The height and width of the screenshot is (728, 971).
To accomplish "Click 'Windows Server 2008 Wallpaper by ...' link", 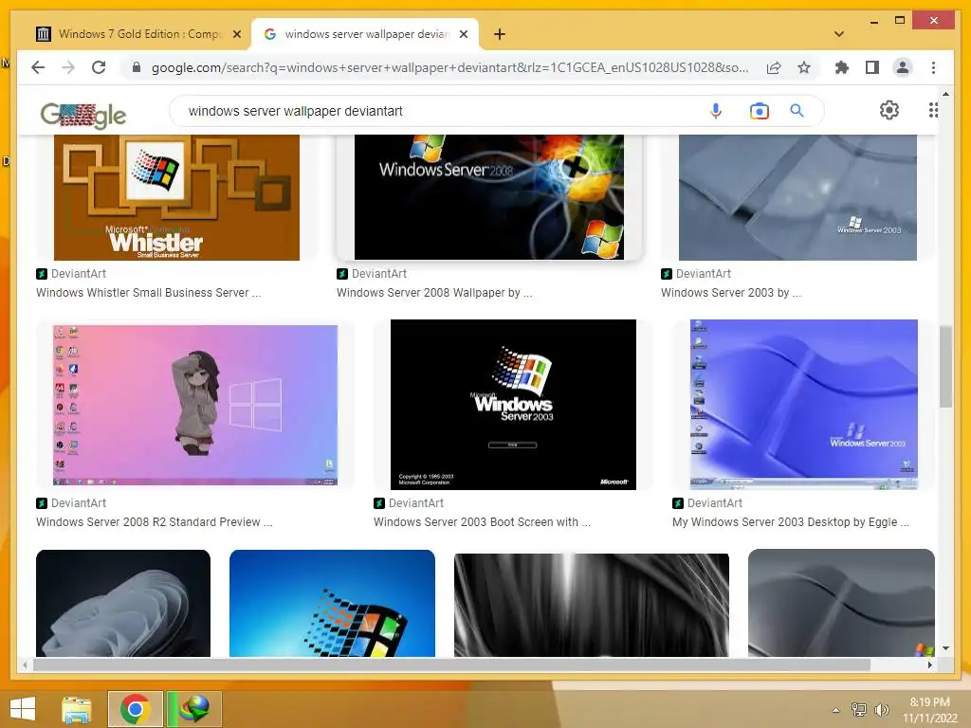I will point(434,293).
